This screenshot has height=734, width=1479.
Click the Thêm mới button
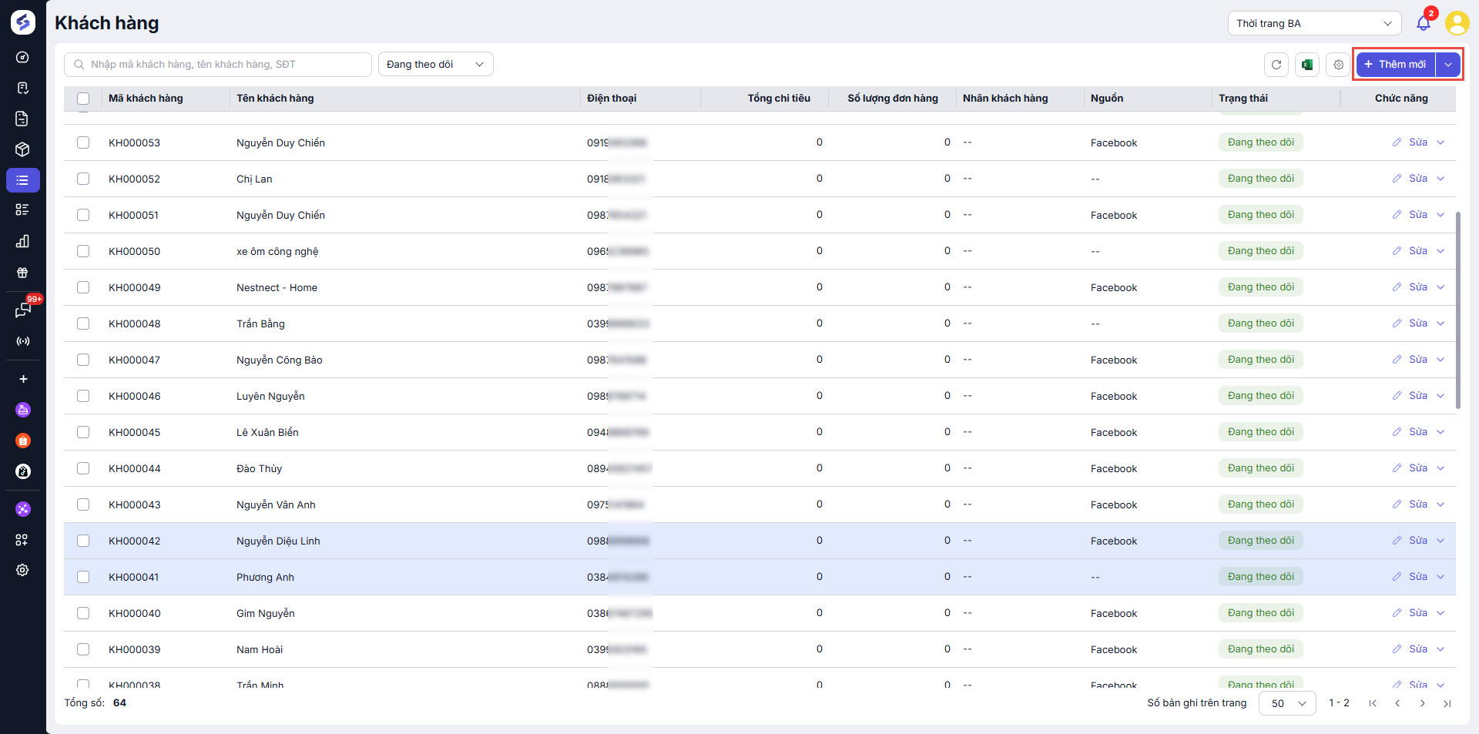tap(1395, 65)
